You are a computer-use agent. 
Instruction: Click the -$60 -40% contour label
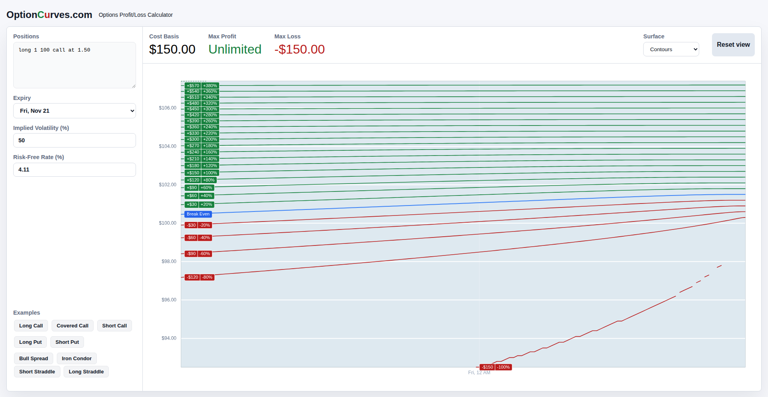click(x=198, y=238)
